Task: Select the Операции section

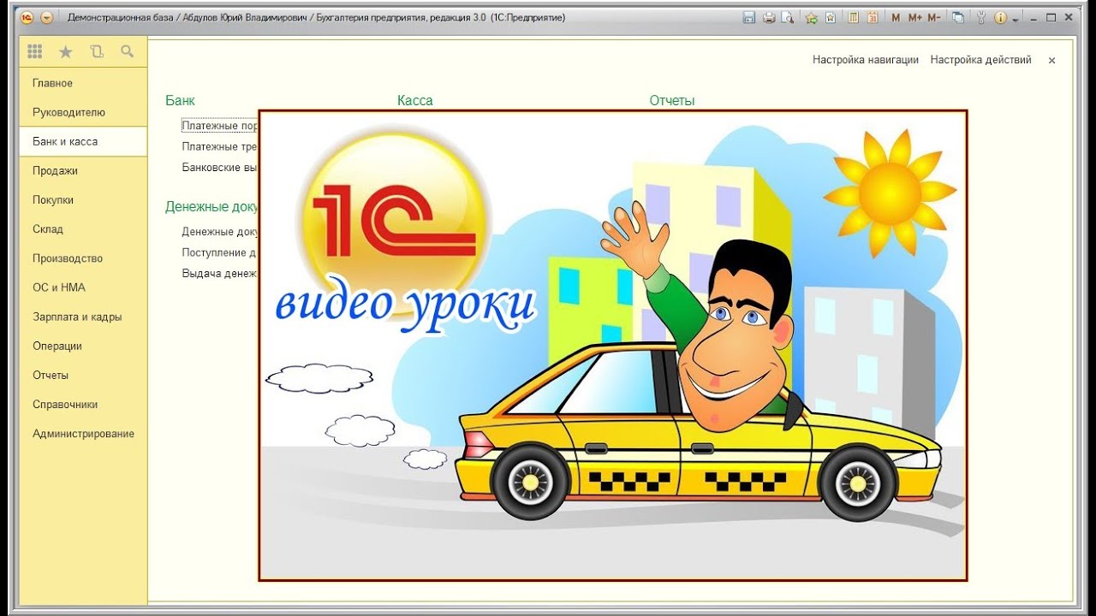Action: [83, 346]
